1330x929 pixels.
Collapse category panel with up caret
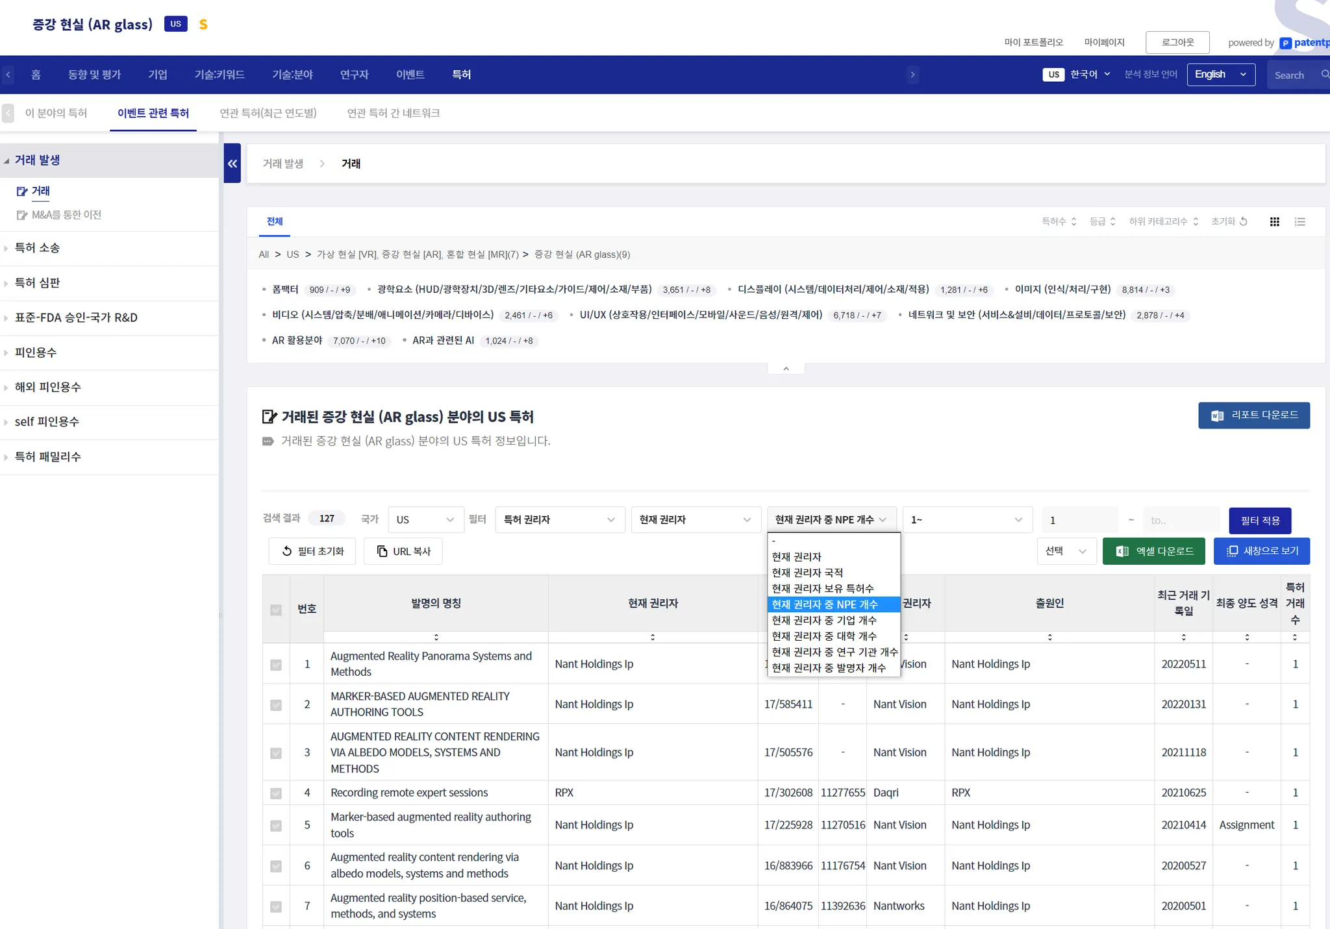(x=786, y=369)
